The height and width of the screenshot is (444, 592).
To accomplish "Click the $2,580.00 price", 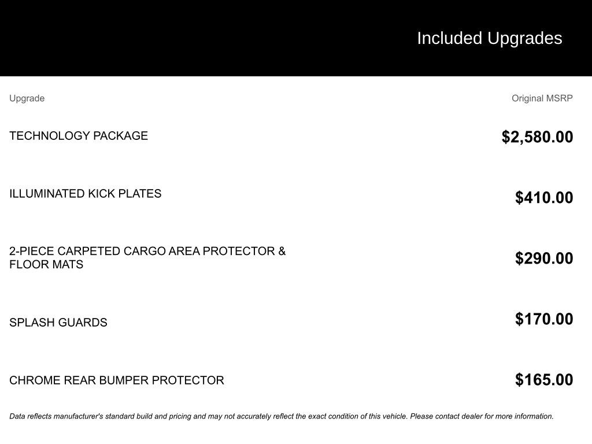I will pos(537,137).
